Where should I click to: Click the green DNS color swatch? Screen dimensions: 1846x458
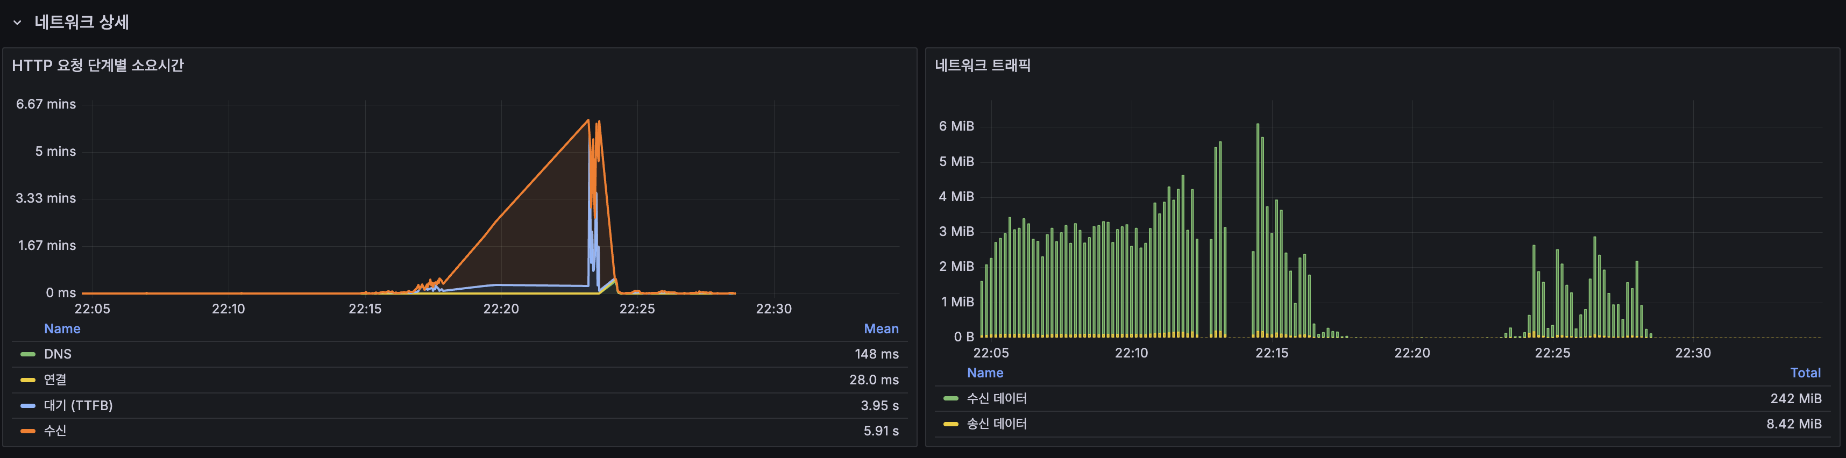pos(28,354)
